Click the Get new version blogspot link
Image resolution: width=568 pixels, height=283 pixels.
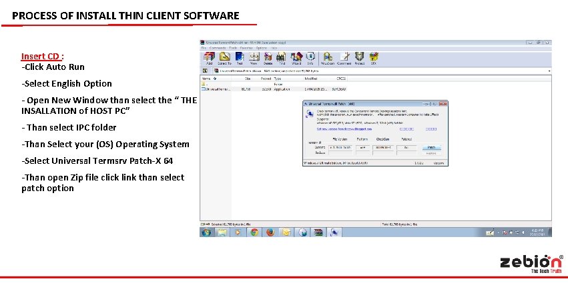(x=344, y=129)
